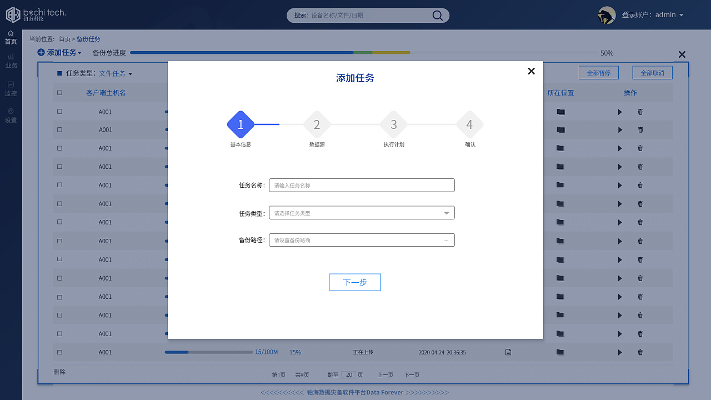The height and width of the screenshot is (400, 711).
Task: Expand the 文件任务 task type filter
Action: click(x=116, y=73)
